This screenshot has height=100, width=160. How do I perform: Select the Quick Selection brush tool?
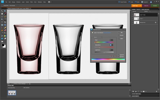[5, 19]
